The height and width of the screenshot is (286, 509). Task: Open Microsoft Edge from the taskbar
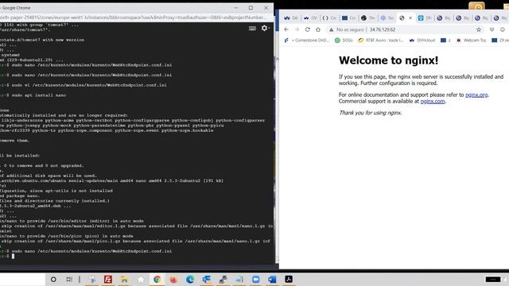point(190,279)
